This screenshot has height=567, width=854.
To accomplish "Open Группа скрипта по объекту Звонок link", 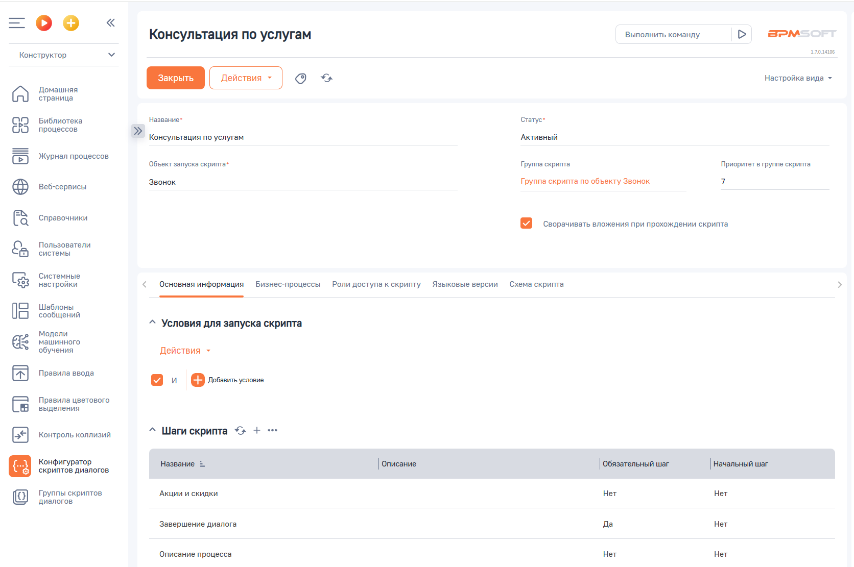I will (585, 181).
